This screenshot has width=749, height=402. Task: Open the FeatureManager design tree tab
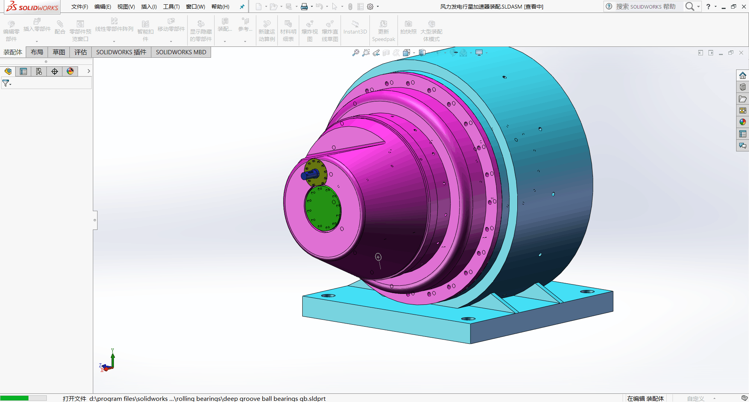[8, 71]
